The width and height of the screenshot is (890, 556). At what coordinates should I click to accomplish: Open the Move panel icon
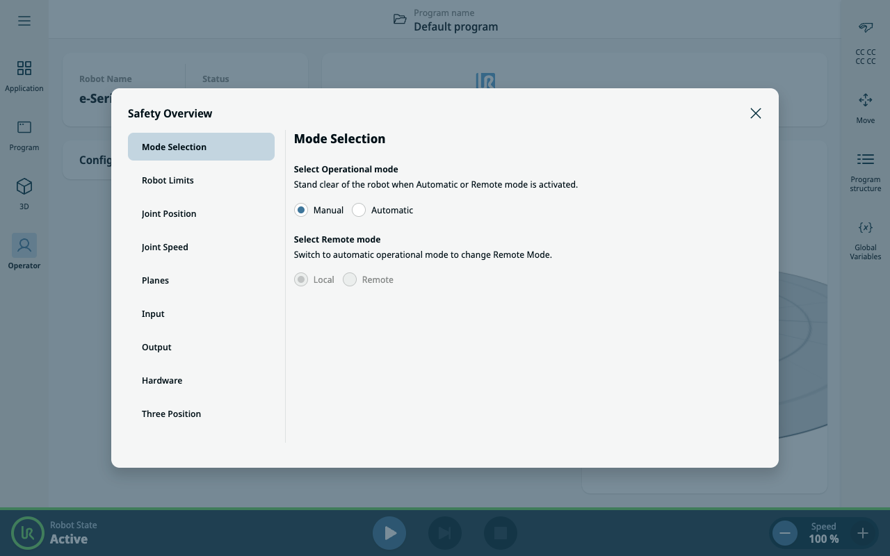(x=865, y=101)
